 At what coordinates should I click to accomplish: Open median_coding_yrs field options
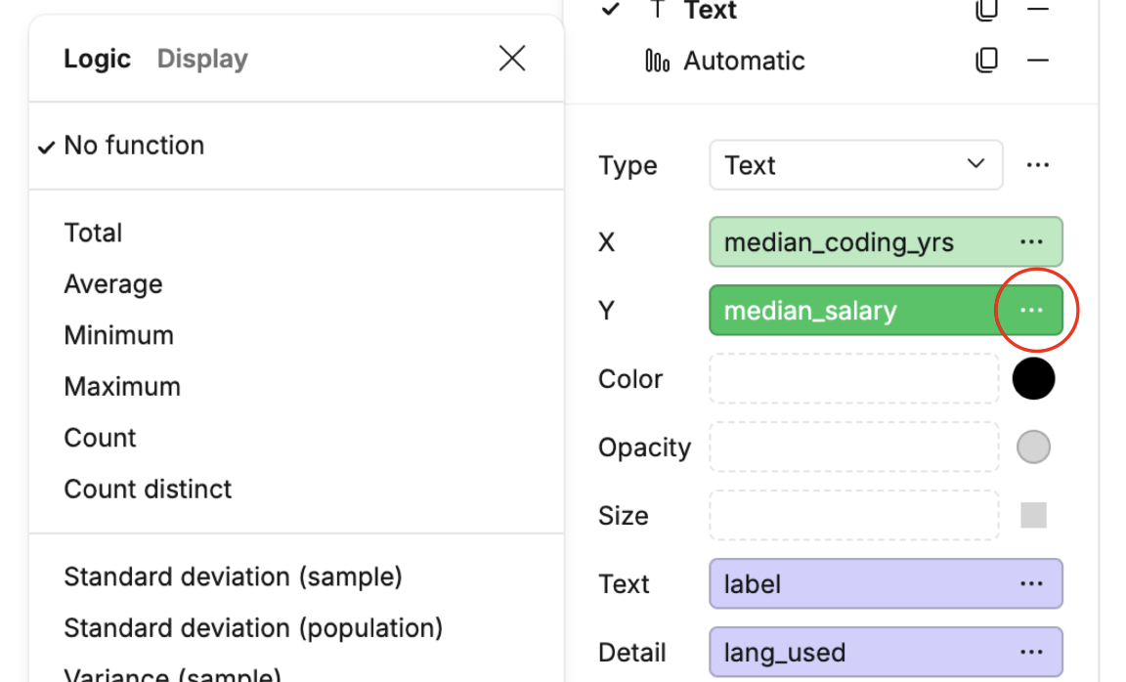click(1031, 242)
